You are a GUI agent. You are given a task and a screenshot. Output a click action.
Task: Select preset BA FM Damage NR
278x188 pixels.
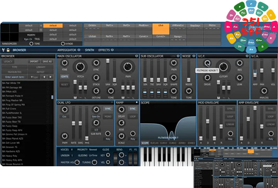click(12, 88)
